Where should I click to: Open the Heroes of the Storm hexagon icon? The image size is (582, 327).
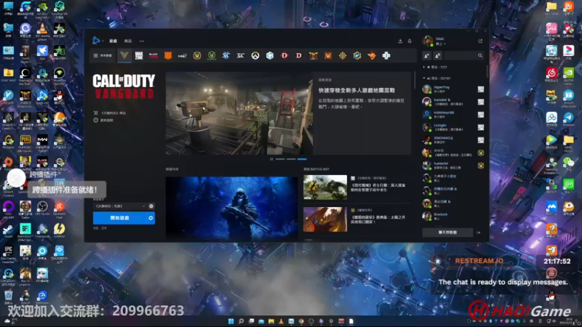(x=270, y=56)
